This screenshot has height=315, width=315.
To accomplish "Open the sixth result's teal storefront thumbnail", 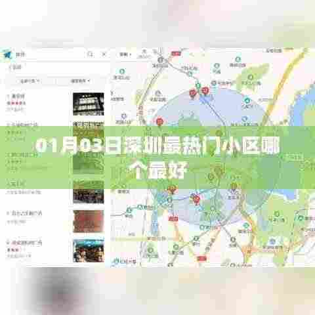I will 89,251.
